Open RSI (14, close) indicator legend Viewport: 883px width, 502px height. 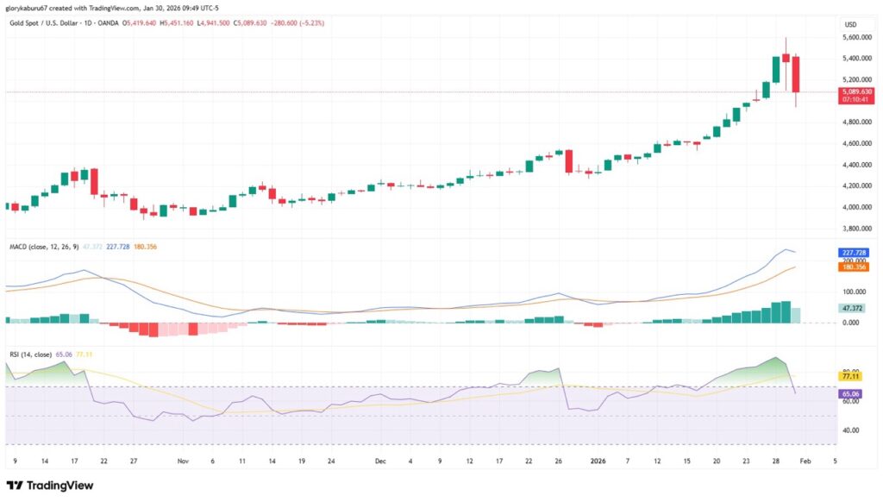29,354
